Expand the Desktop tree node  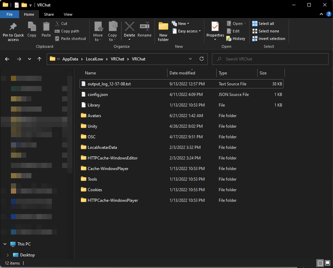click(8, 255)
